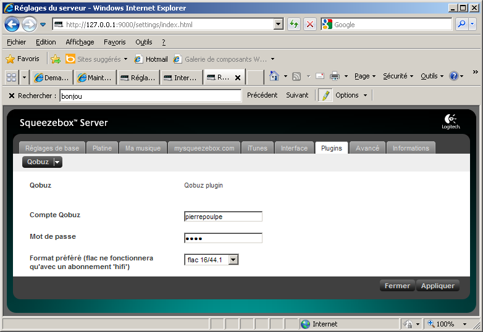Click the read mail icon

click(320, 76)
